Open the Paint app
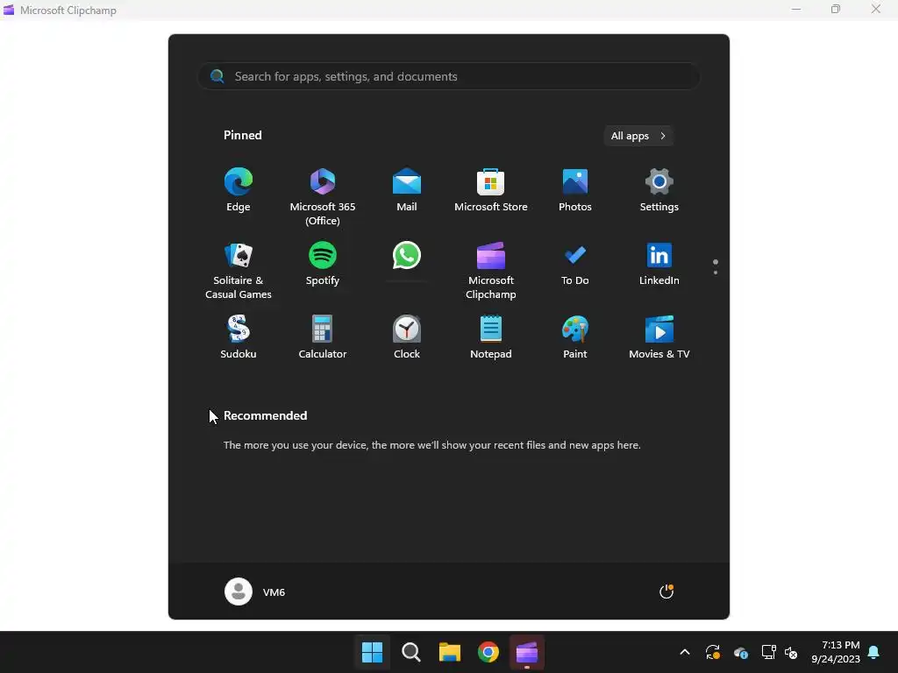The image size is (898, 673). click(575, 337)
